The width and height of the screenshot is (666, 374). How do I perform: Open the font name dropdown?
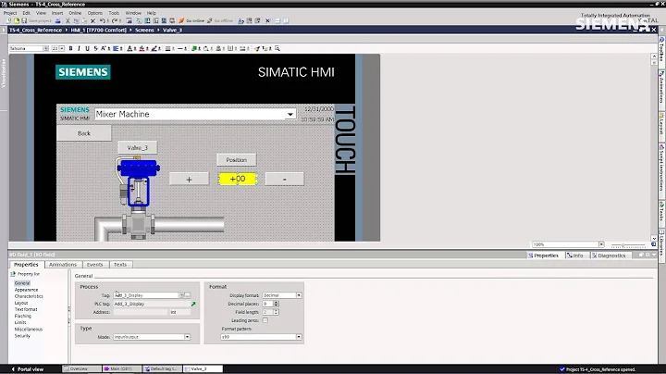coord(45,48)
